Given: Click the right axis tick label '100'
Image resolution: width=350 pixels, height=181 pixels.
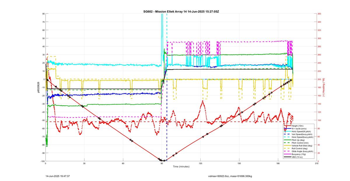Looking at the screenshot, I should pyautogui.click(x=319, y=120).
